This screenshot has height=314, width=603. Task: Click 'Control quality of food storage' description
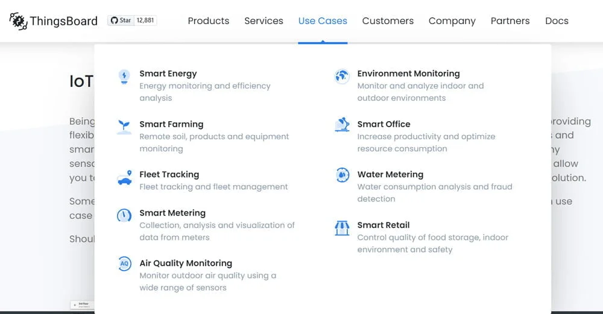pyautogui.click(x=432, y=243)
